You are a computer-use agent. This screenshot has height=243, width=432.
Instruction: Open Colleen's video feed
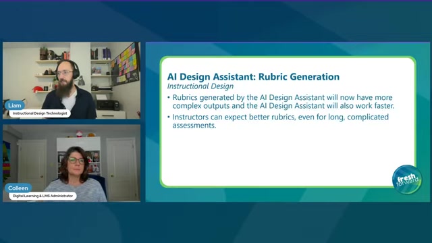click(x=72, y=163)
